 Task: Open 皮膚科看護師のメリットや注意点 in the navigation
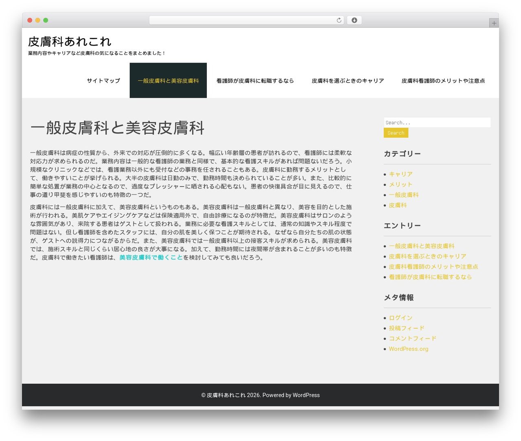(443, 81)
